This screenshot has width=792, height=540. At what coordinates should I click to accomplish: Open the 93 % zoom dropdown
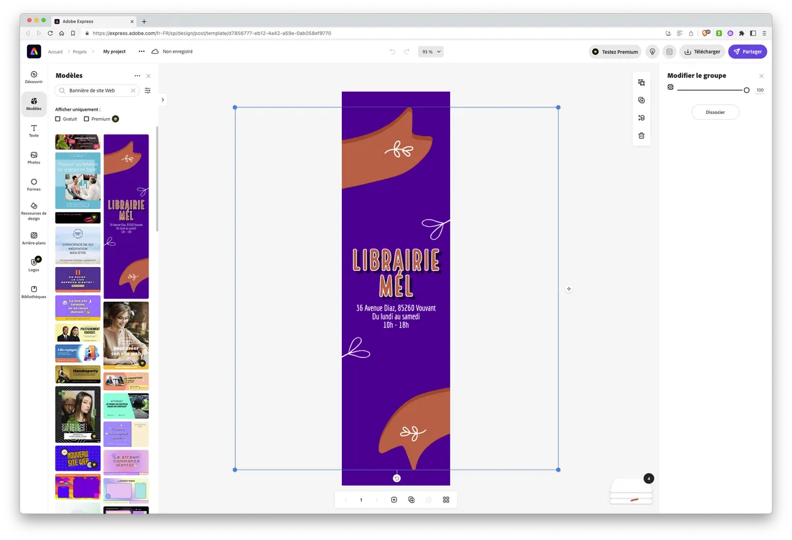pyautogui.click(x=431, y=51)
